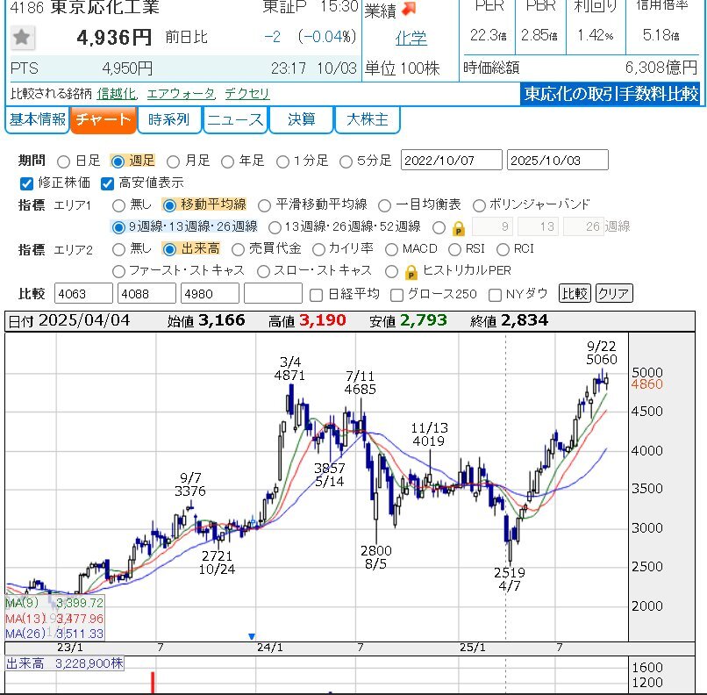This screenshot has width=707, height=695.
Task: Open the デクセリ comparison link
Action: click(x=247, y=94)
